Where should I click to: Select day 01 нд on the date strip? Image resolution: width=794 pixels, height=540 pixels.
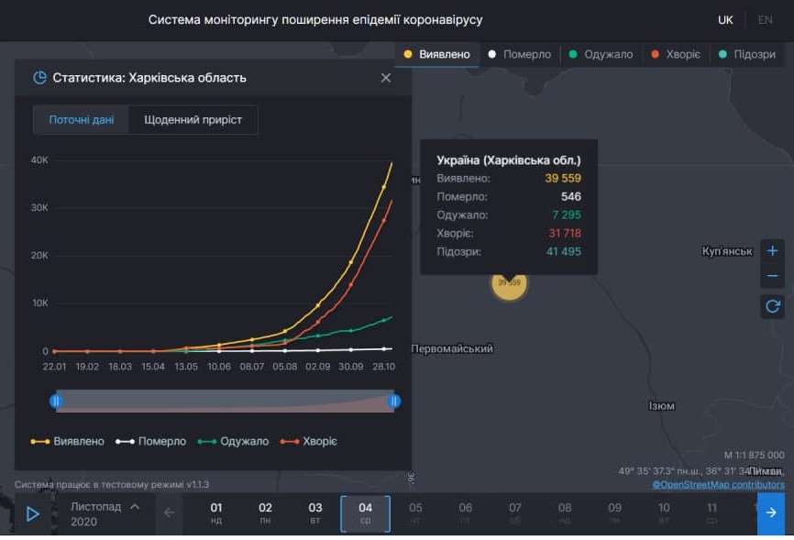coord(215,513)
